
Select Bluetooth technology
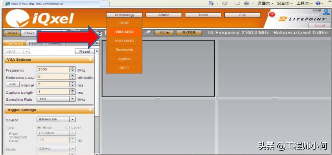(x=124, y=50)
